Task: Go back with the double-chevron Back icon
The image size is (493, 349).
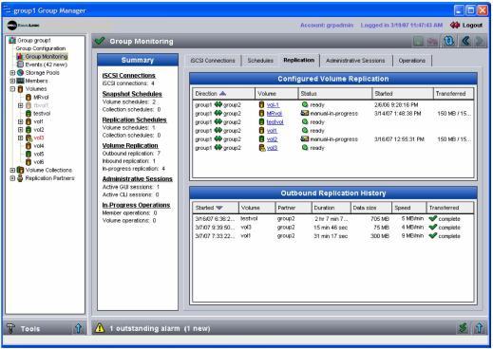Action: [x=465, y=41]
